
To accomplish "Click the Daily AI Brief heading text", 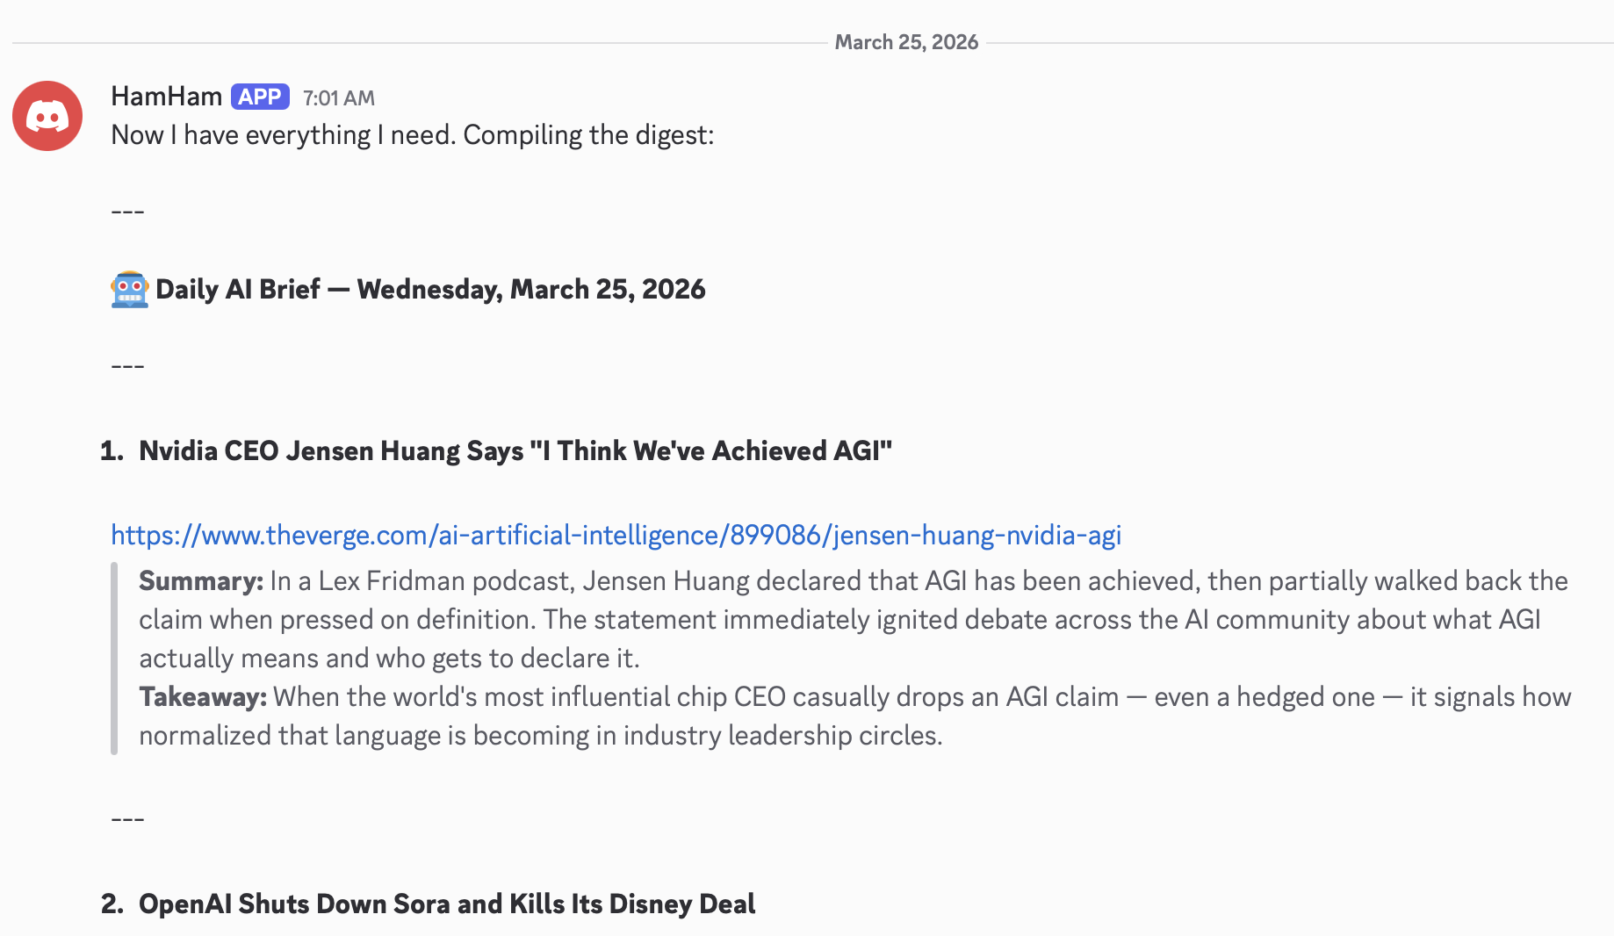I will click(430, 289).
